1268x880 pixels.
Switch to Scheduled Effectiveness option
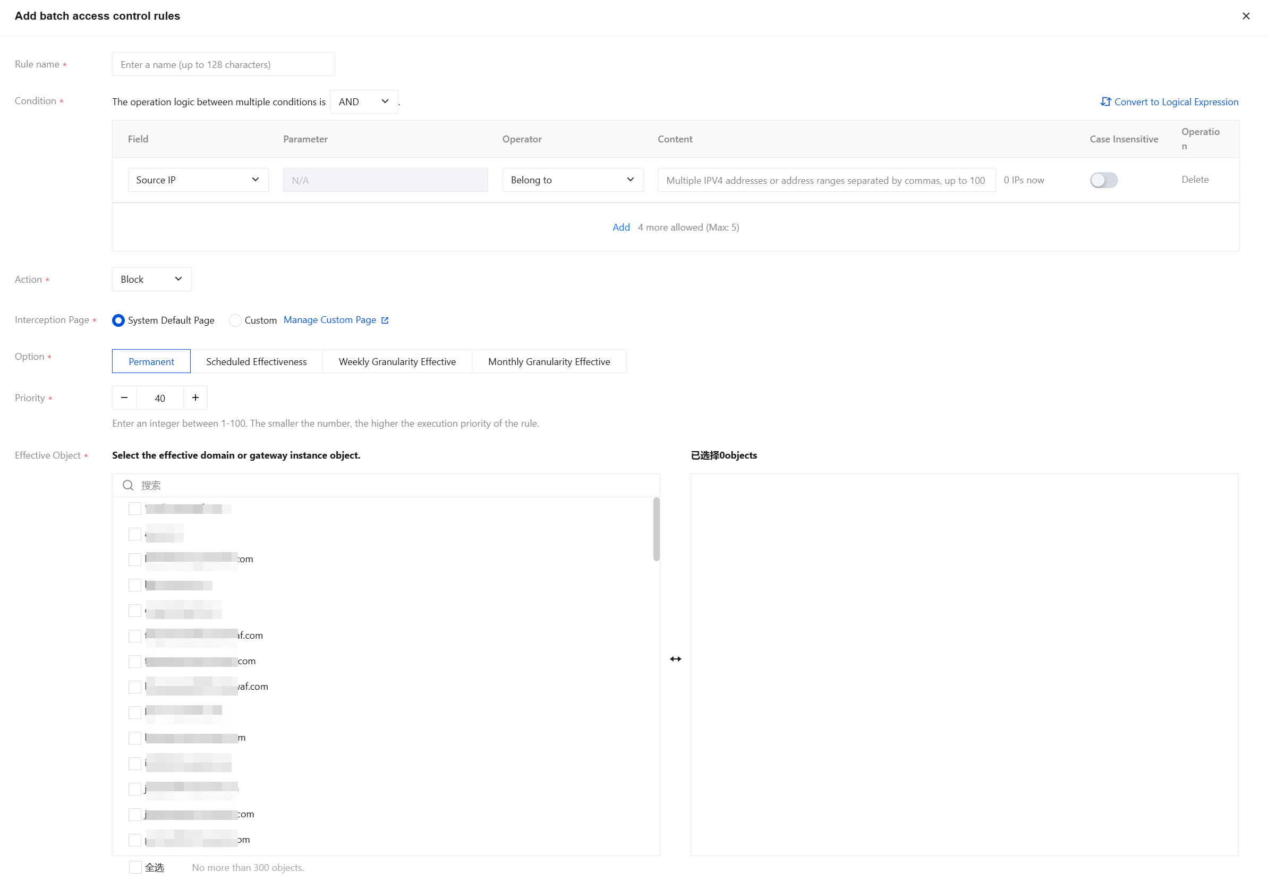(x=256, y=361)
